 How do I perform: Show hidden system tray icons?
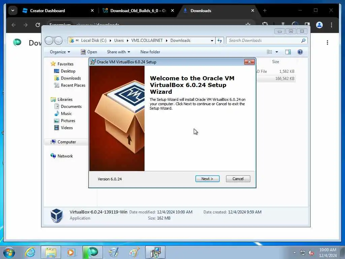[x=294, y=253]
